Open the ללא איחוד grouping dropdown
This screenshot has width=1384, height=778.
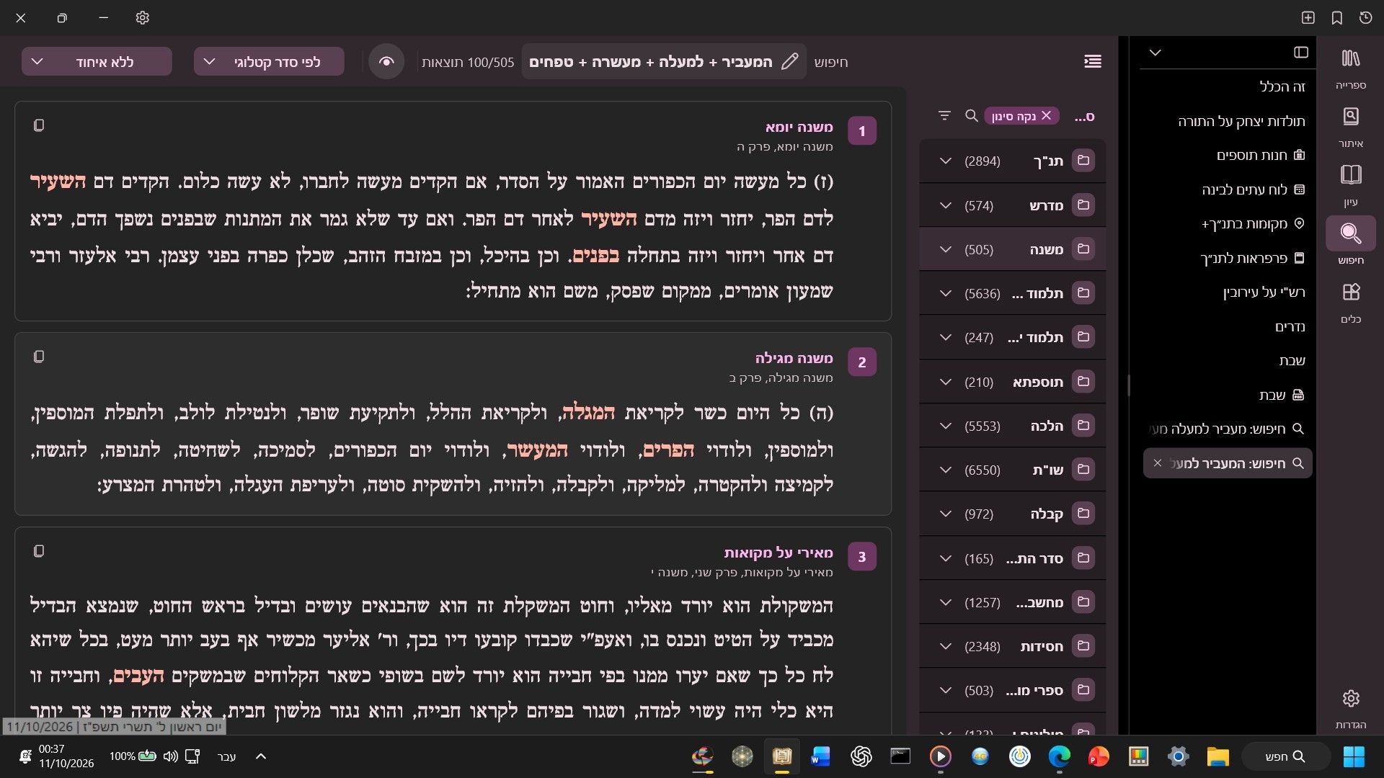(x=97, y=62)
